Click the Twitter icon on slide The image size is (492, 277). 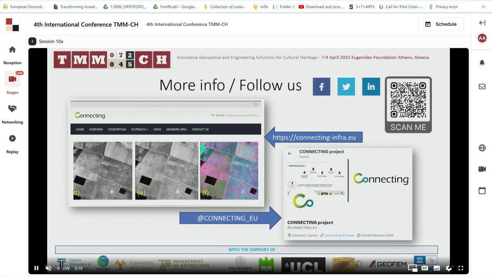tap(346, 87)
